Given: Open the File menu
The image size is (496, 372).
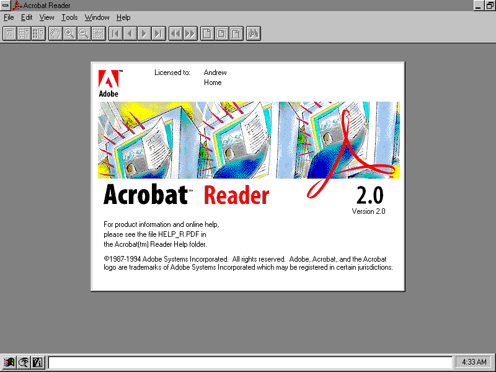Looking at the screenshot, I should [x=9, y=17].
